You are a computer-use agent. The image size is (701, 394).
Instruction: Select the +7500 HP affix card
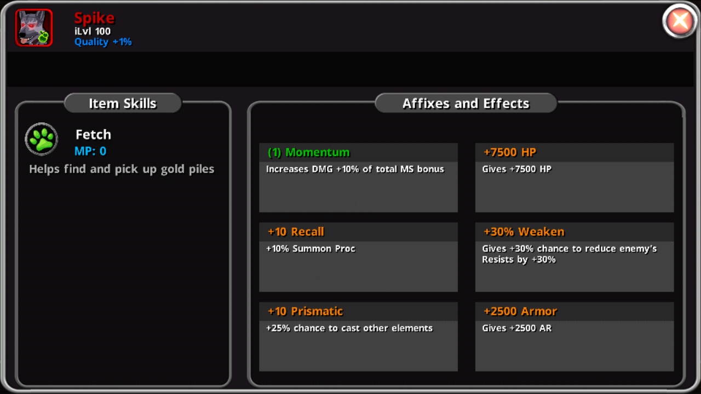pyautogui.click(x=574, y=178)
